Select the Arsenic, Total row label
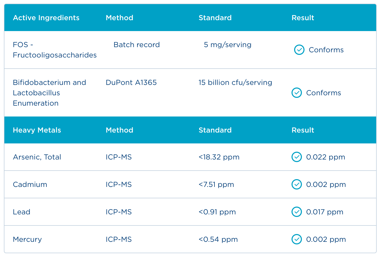This screenshot has width=379, height=255. click(37, 157)
